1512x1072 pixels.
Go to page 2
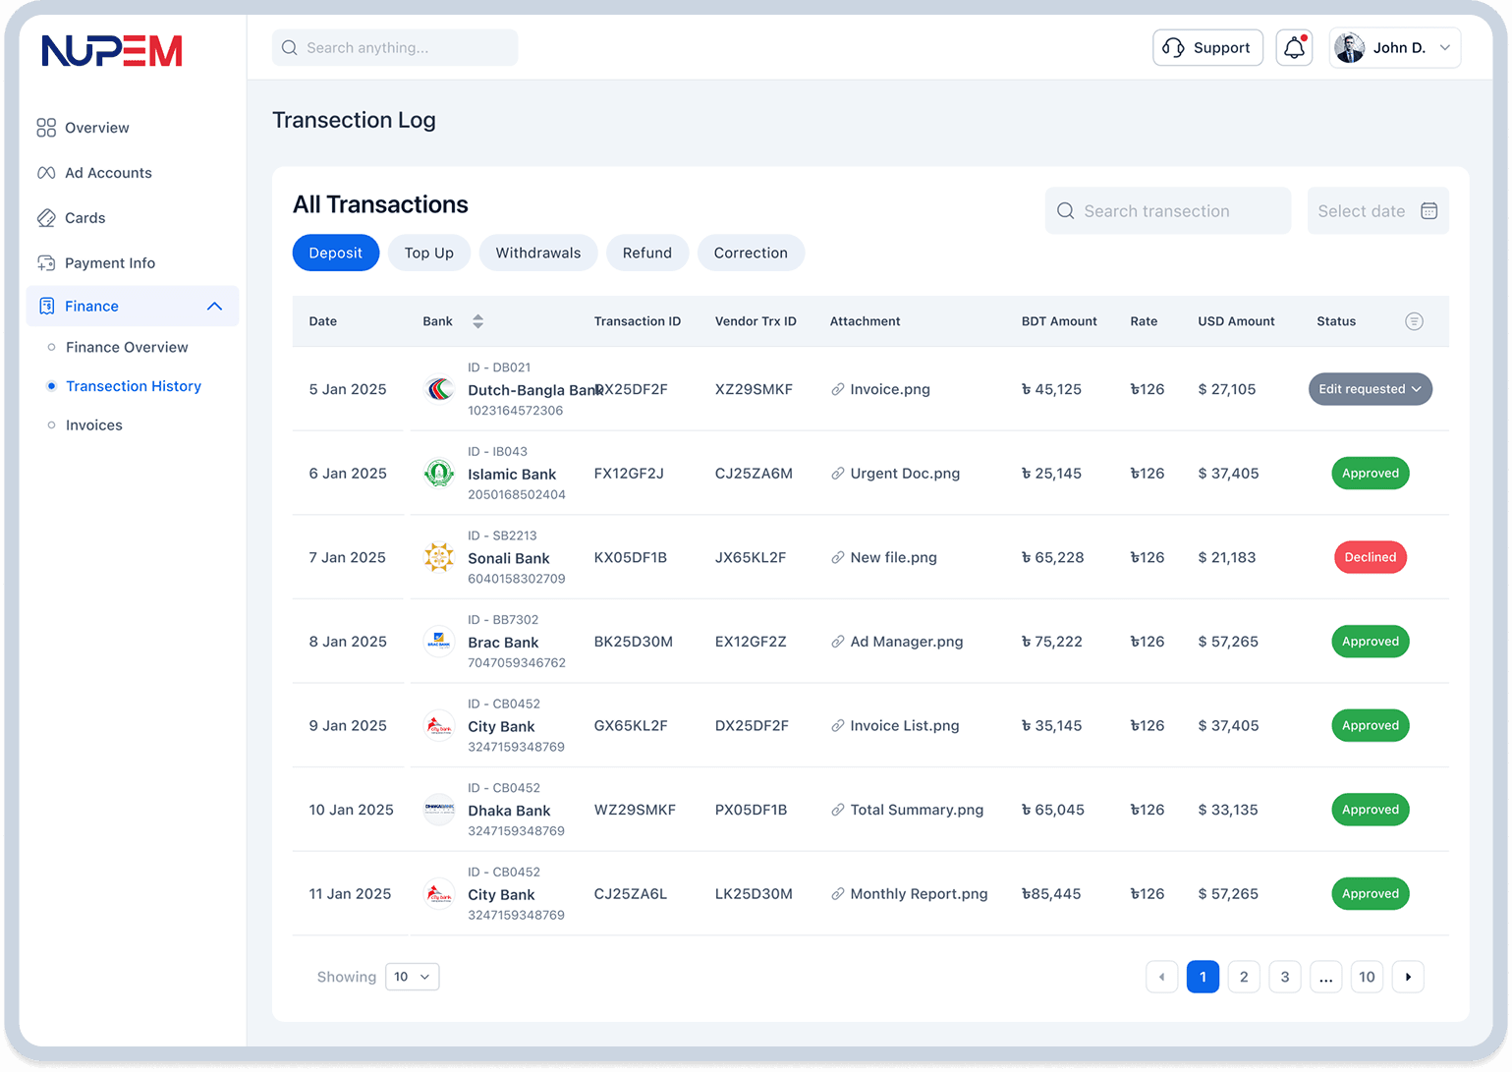1244,977
